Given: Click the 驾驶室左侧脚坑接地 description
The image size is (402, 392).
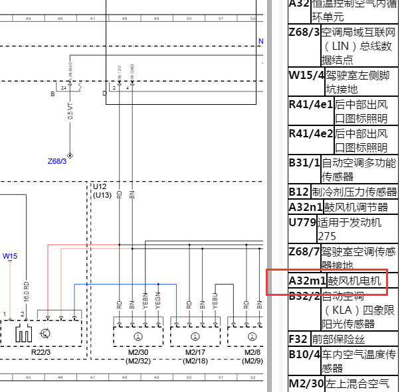Looking at the screenshot, I should (x=361, y=82).
